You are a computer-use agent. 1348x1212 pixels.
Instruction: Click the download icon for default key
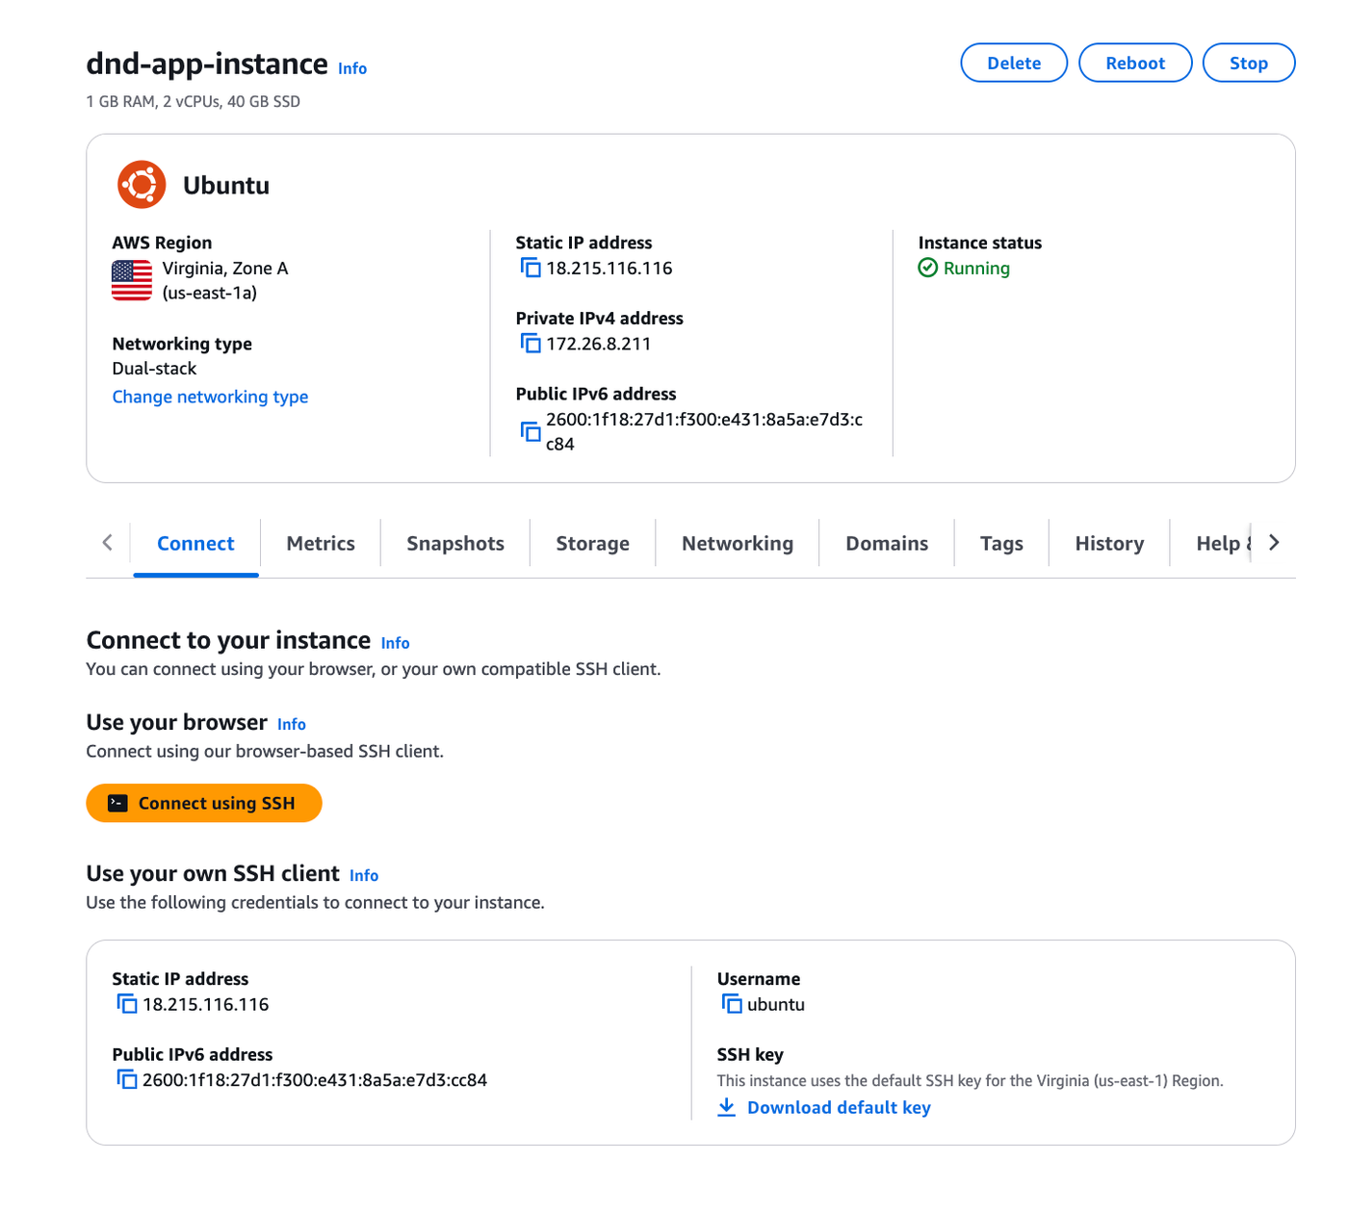pyautogui.click(x=727, y=1108)
